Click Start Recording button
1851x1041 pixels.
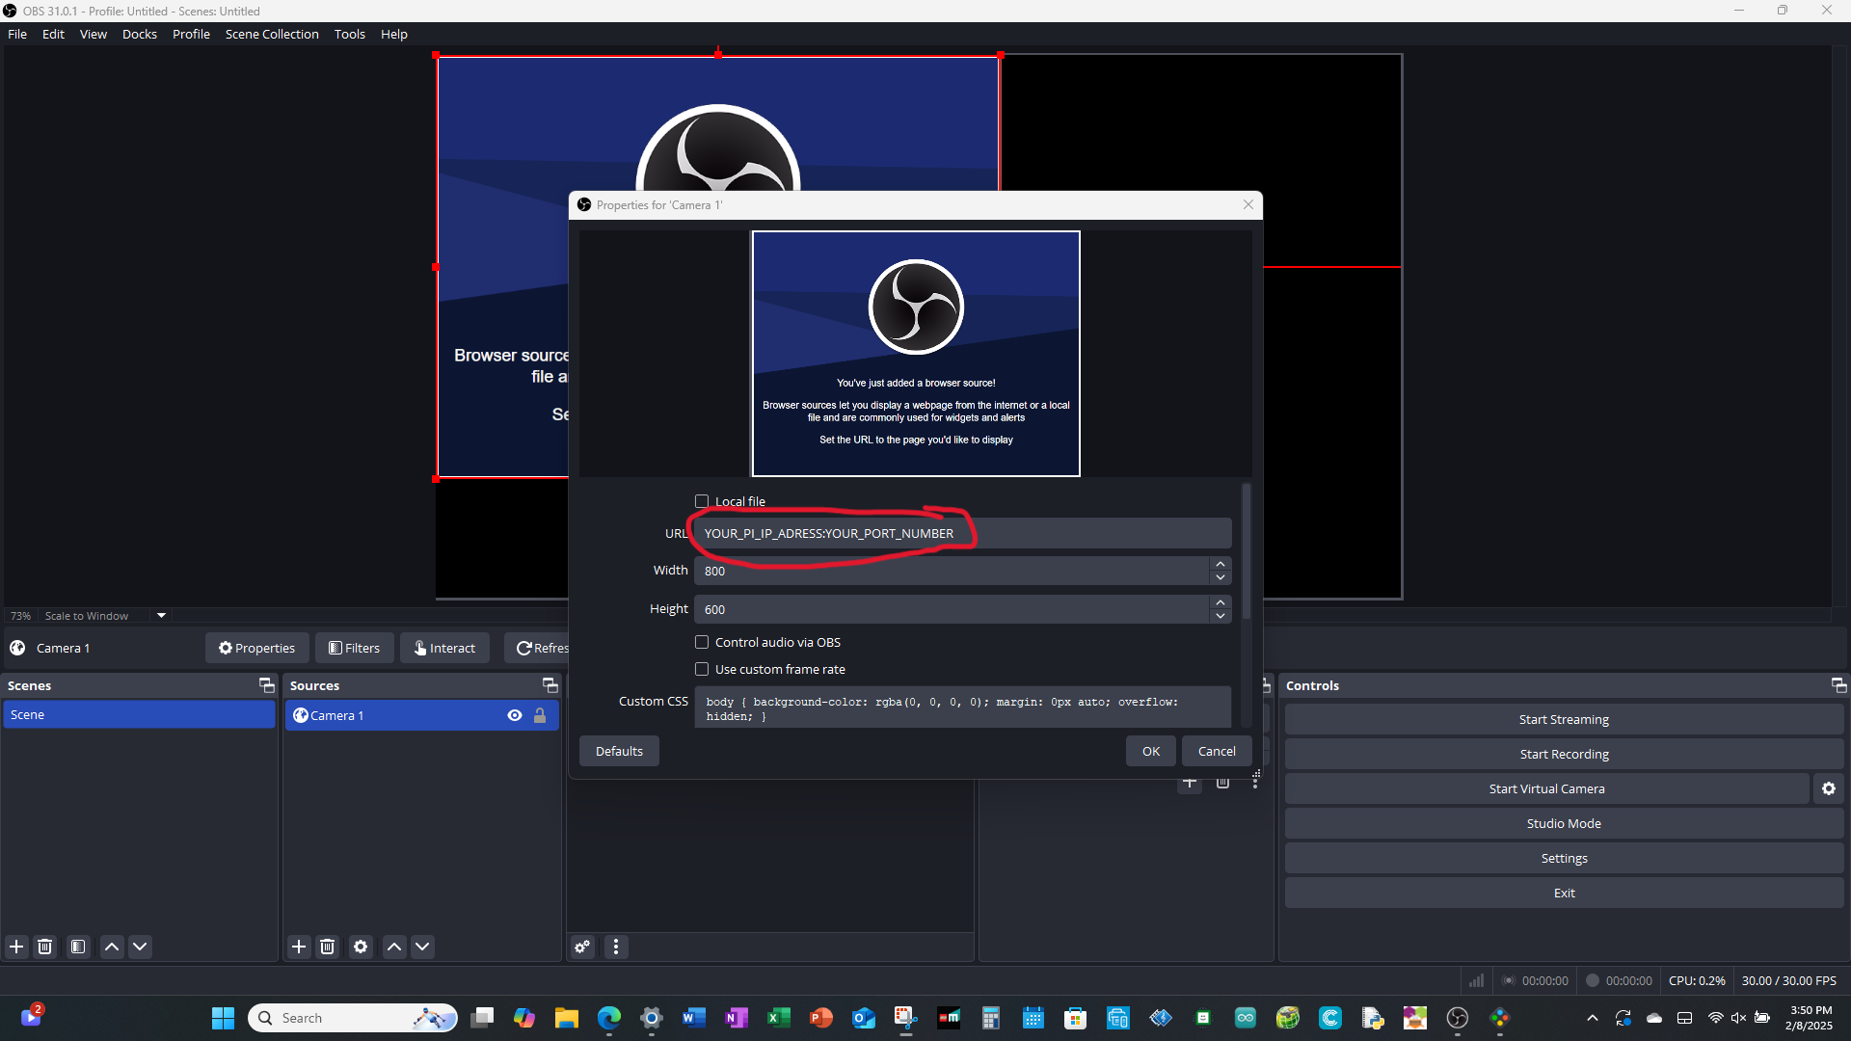click(x=1564, y=754)
